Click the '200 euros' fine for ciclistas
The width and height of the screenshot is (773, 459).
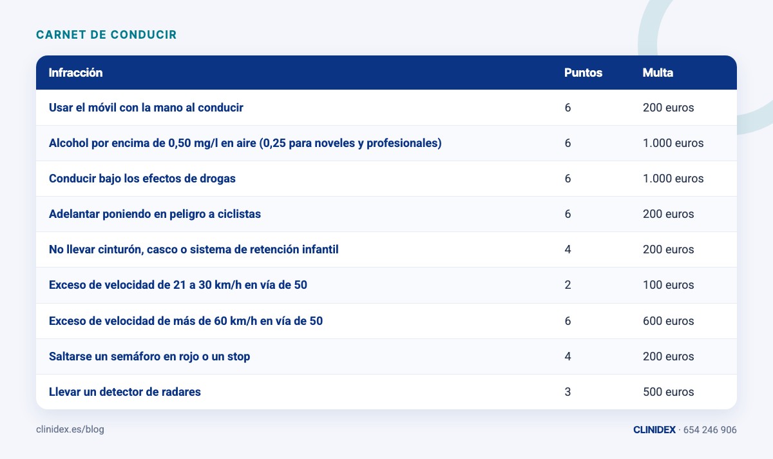coord(669,214)
